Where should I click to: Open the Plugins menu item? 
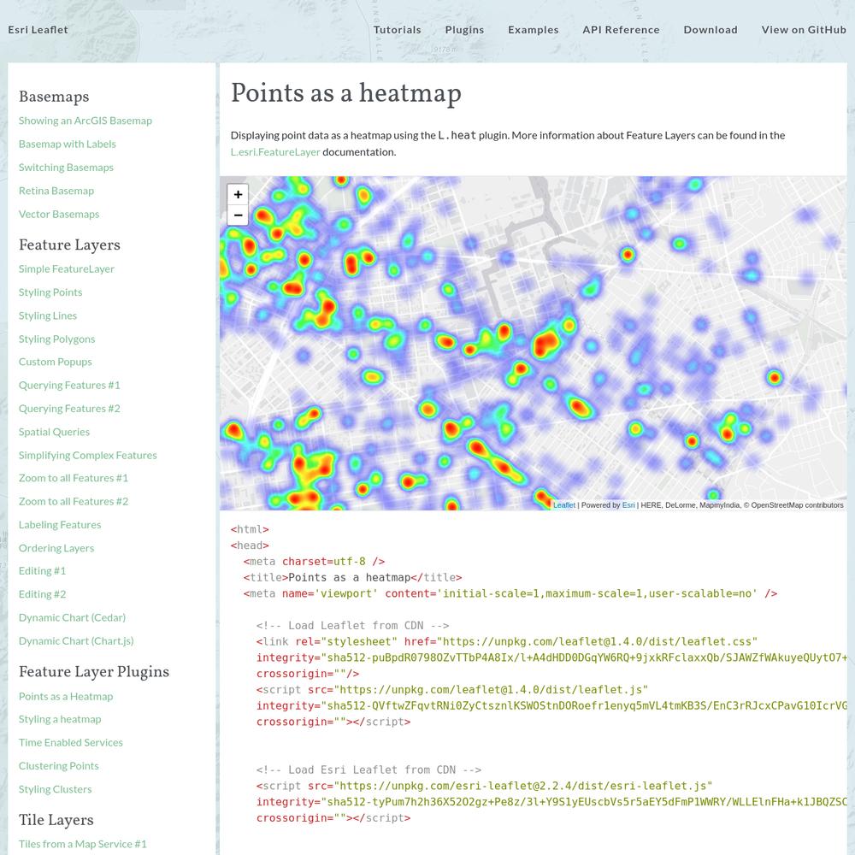464,30
